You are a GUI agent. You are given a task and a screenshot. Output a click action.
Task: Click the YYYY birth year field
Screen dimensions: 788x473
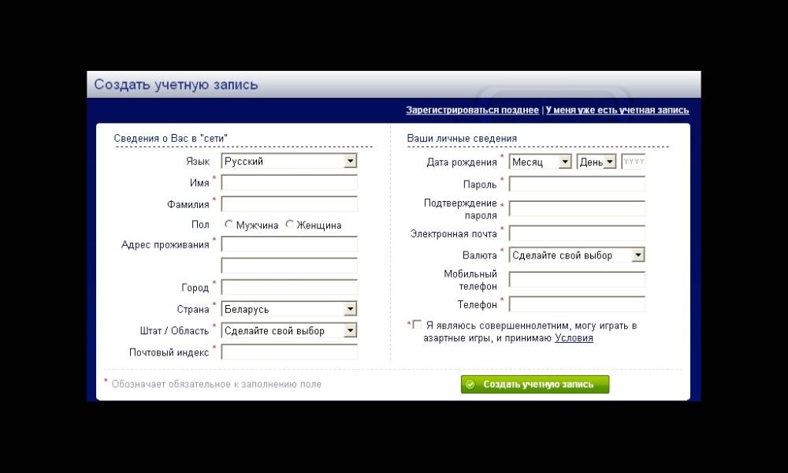(x=634, y=162)
